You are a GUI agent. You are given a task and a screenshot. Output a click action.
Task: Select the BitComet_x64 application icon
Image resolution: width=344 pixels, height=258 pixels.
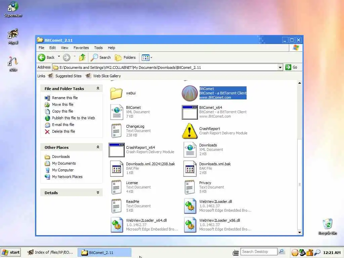(x=190, y=112)
